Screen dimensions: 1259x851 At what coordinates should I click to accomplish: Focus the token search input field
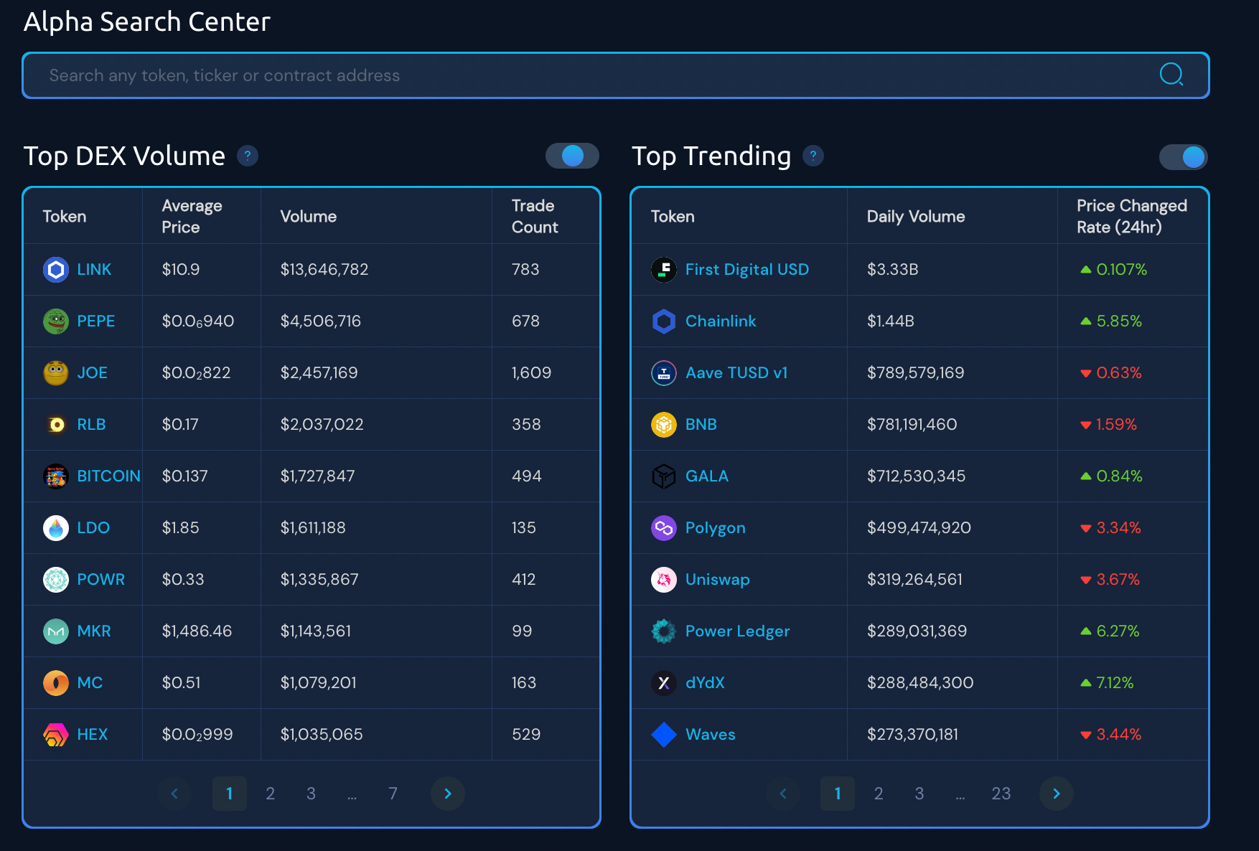(615, 75)
